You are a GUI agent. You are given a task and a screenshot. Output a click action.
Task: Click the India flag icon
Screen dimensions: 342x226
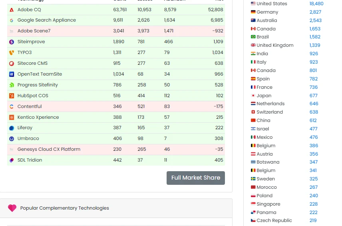coord(253,54)
